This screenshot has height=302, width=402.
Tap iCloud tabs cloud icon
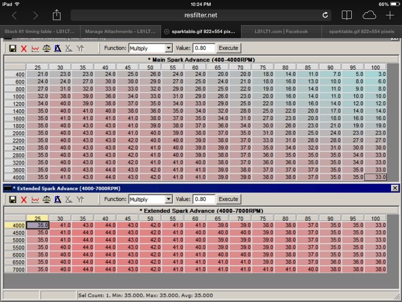pos(369,15)
